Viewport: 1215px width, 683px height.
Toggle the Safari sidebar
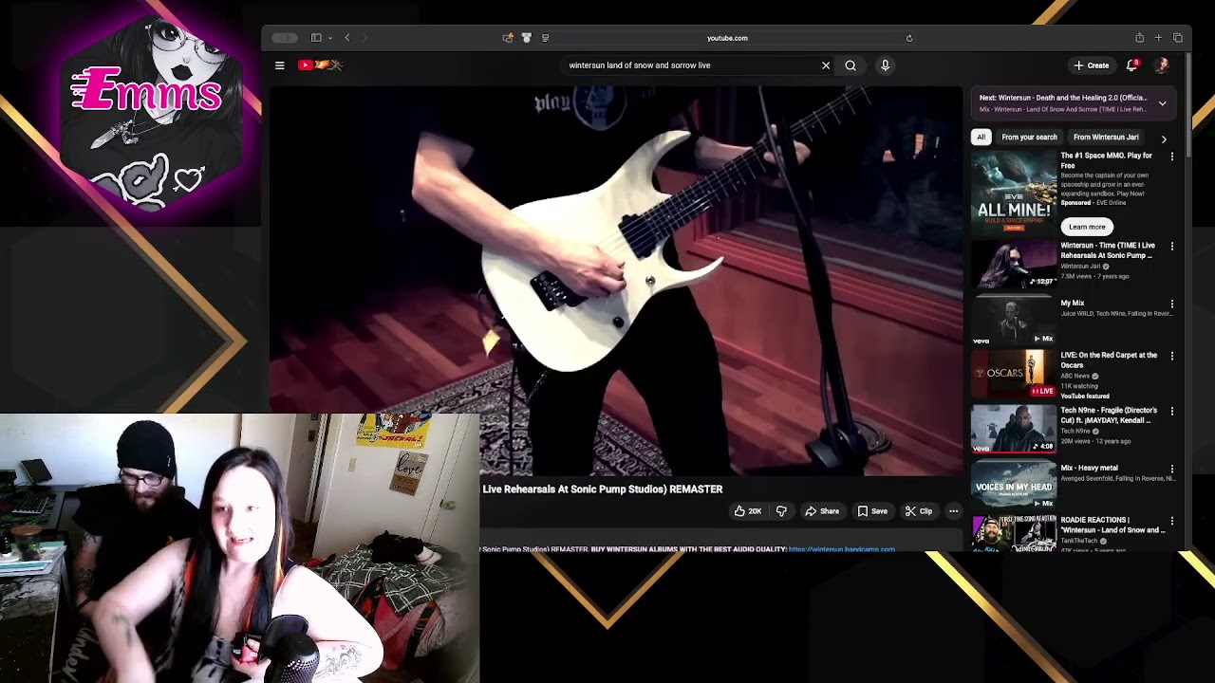click(x=316, y=38)
